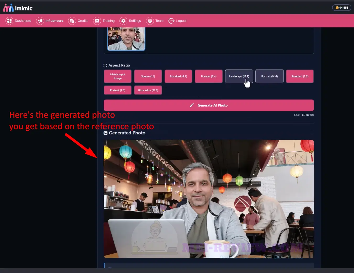Viewport: 354px width, 273px height.
Task: Click the Generate AI Photo button
Action: [209, 105]
